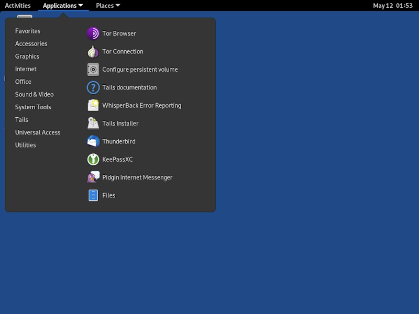
Task: Launch Tor Connection via onion icon
Action: click(x=93, y=51)
